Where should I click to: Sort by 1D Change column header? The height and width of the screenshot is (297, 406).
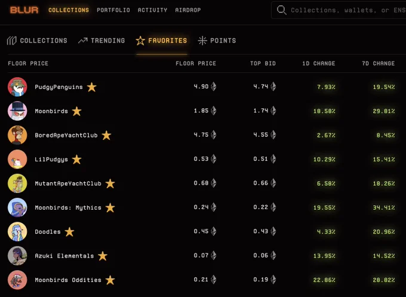click(x=319, y=63)
